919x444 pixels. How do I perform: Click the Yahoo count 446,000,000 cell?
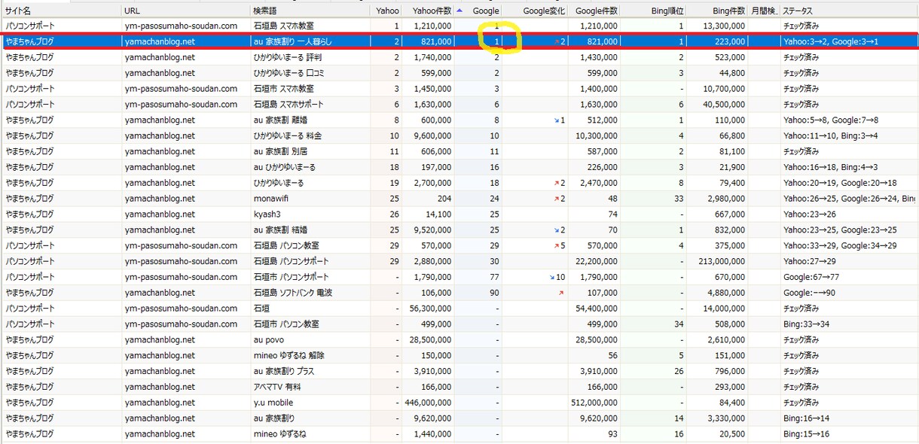[x=428, y=403]
